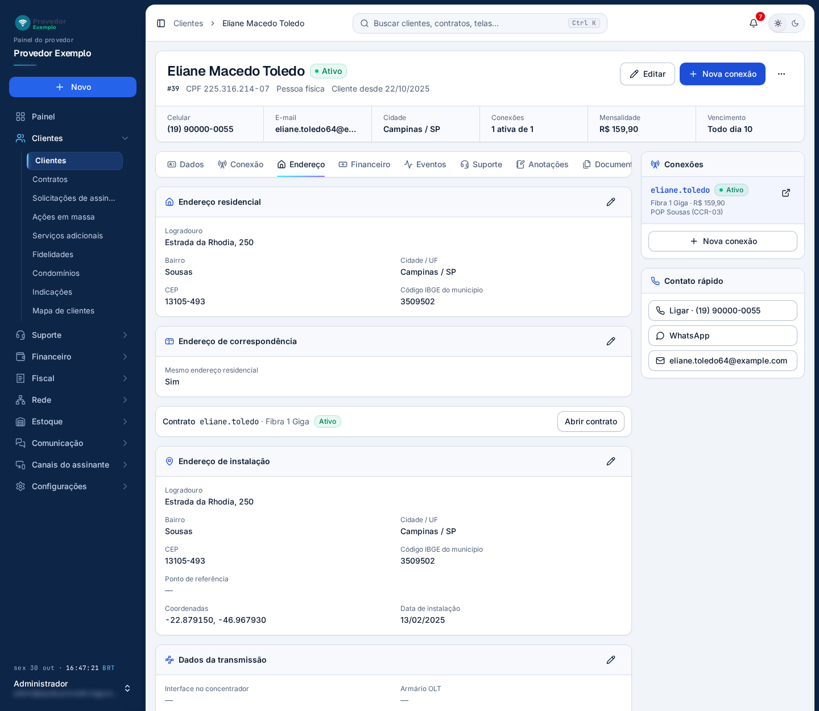This screenshot has width=819, height=711.
Task: Toggle the sidebar panel icon
Action: (161, 23)
